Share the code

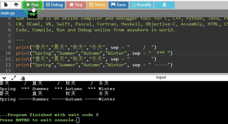click(97, 5)
